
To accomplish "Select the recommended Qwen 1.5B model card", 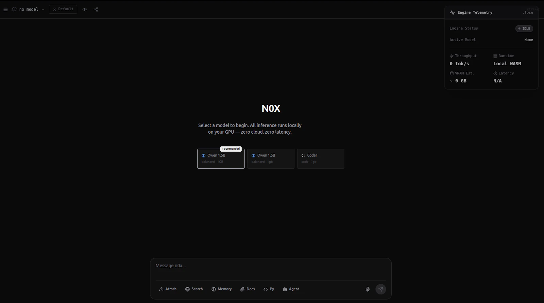I will 221,158.
